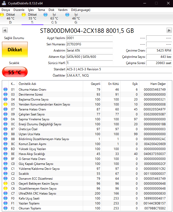Screen dimensions: 173x212
Task: Open the Yardım menu
Action: (x=63, y=10)
